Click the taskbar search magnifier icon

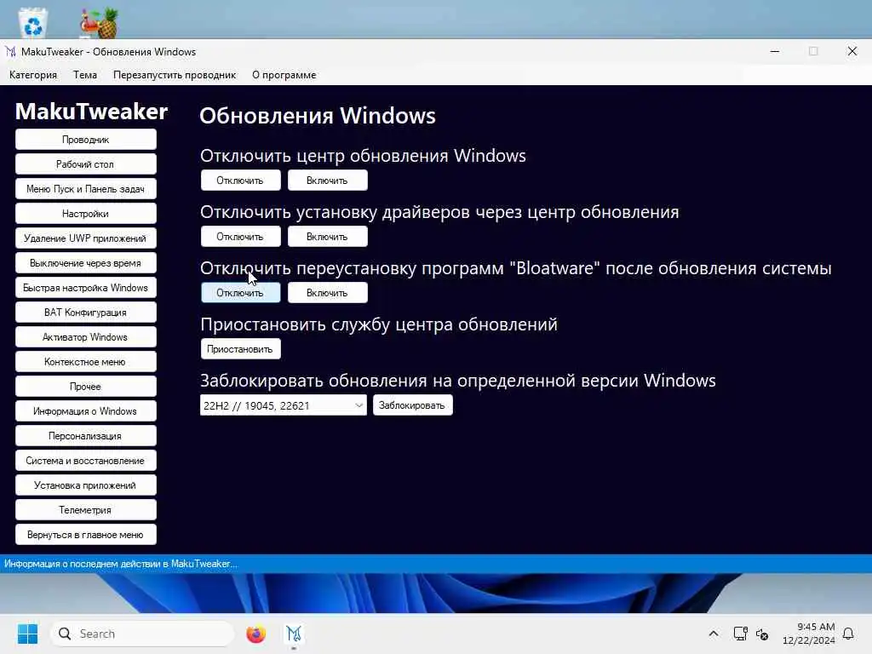(65, 634)
